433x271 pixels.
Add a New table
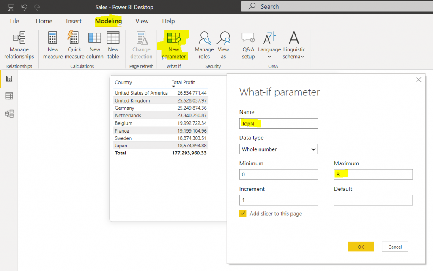(113, 46)
